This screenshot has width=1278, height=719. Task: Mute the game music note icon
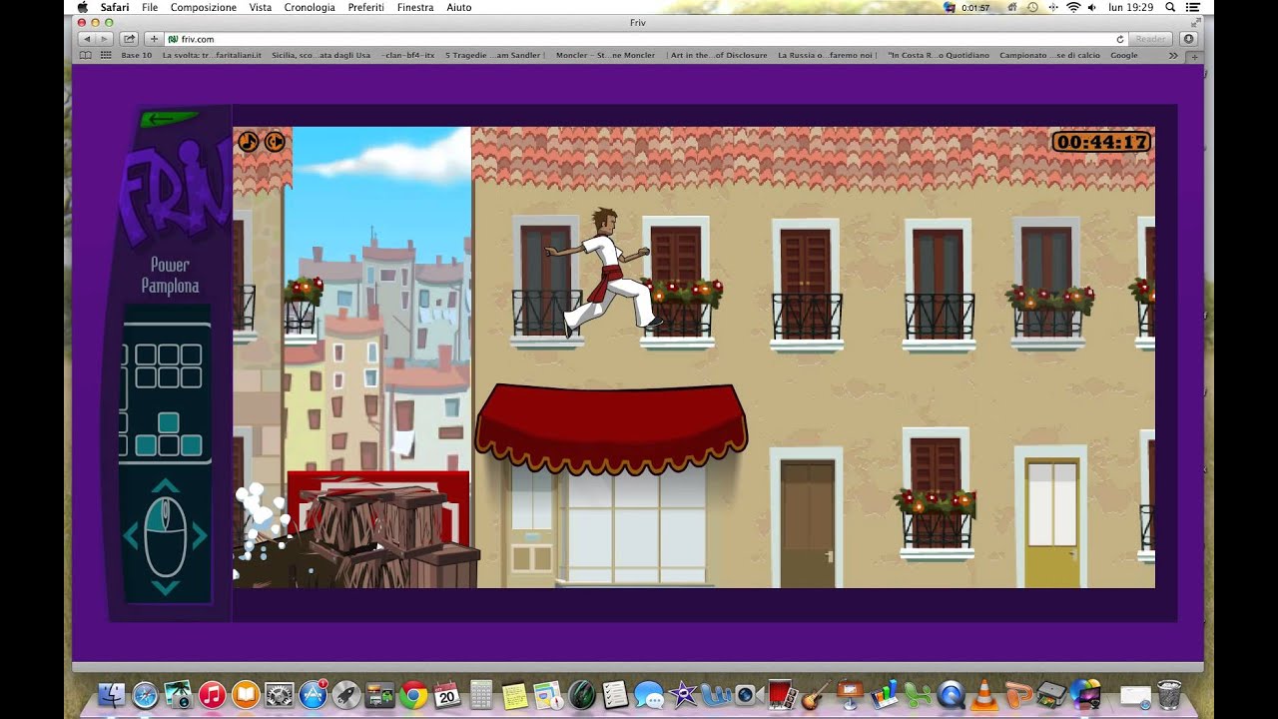[x=248, y=142]
